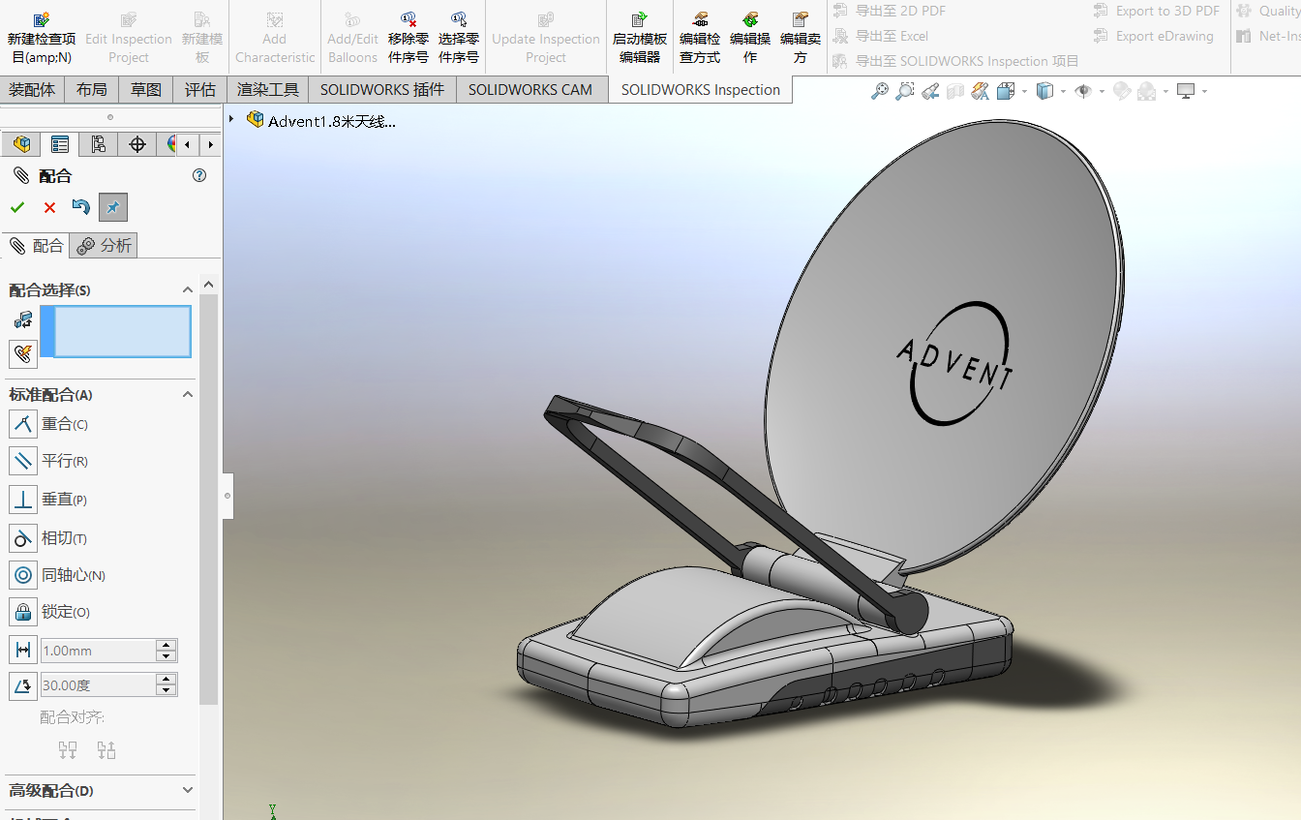Collapse the 标准配合 section

[187, 394]
